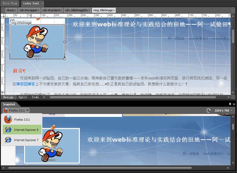Click the 阿一试验田 nav text in Snapshot preview
Image resolution: width=237 pixels, height=173 pixels.
[191, 154]
